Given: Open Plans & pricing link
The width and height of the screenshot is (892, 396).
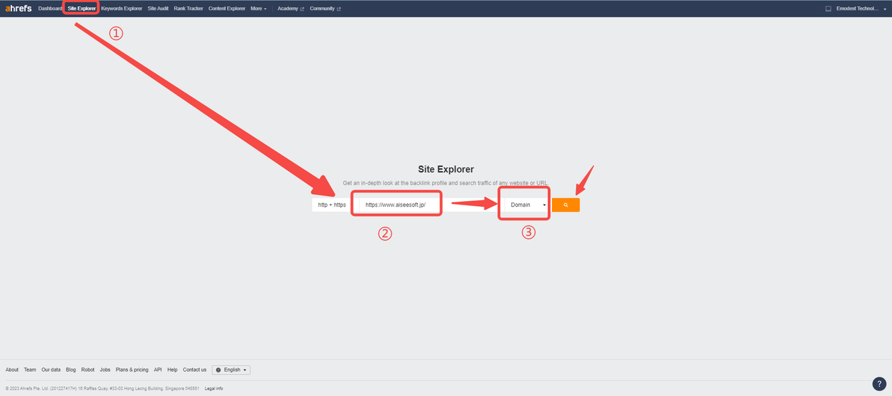Looking at the screenshot, I should click(132, 370).
